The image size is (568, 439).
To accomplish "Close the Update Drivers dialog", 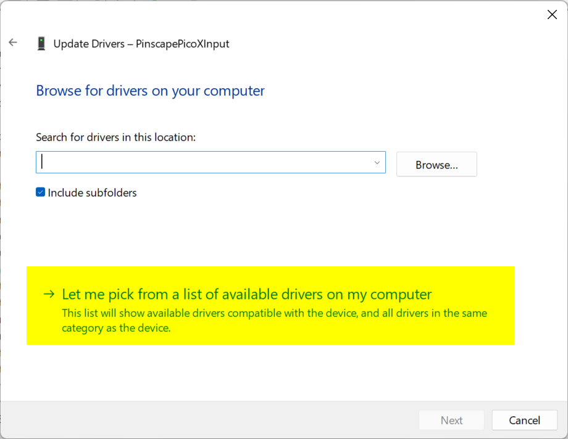I will 552,14.
